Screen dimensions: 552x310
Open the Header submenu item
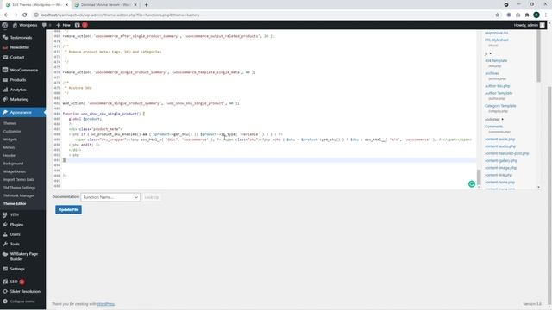[9, 155]
